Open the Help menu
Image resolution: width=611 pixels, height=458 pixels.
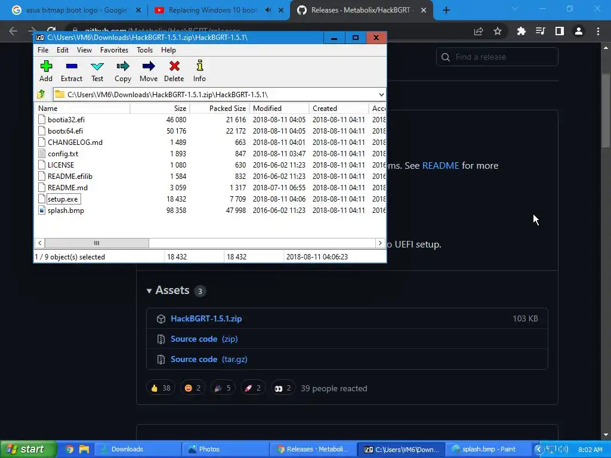(x=168, y=50)
